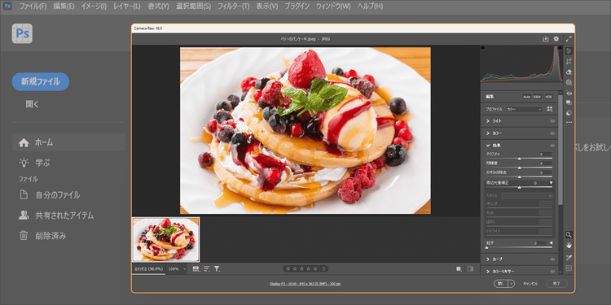Screen dimensions: 611x305
Task: Click the filter funnel icon
Action: tap(217, 268)
